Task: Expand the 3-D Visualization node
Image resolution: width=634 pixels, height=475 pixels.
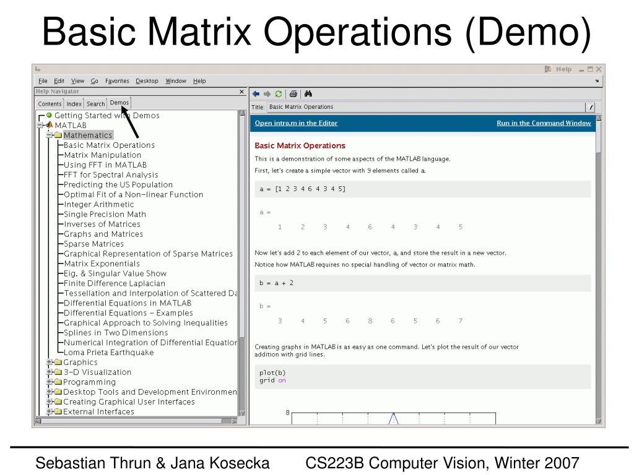Action: pyautogui.click(x=50, y=372)
